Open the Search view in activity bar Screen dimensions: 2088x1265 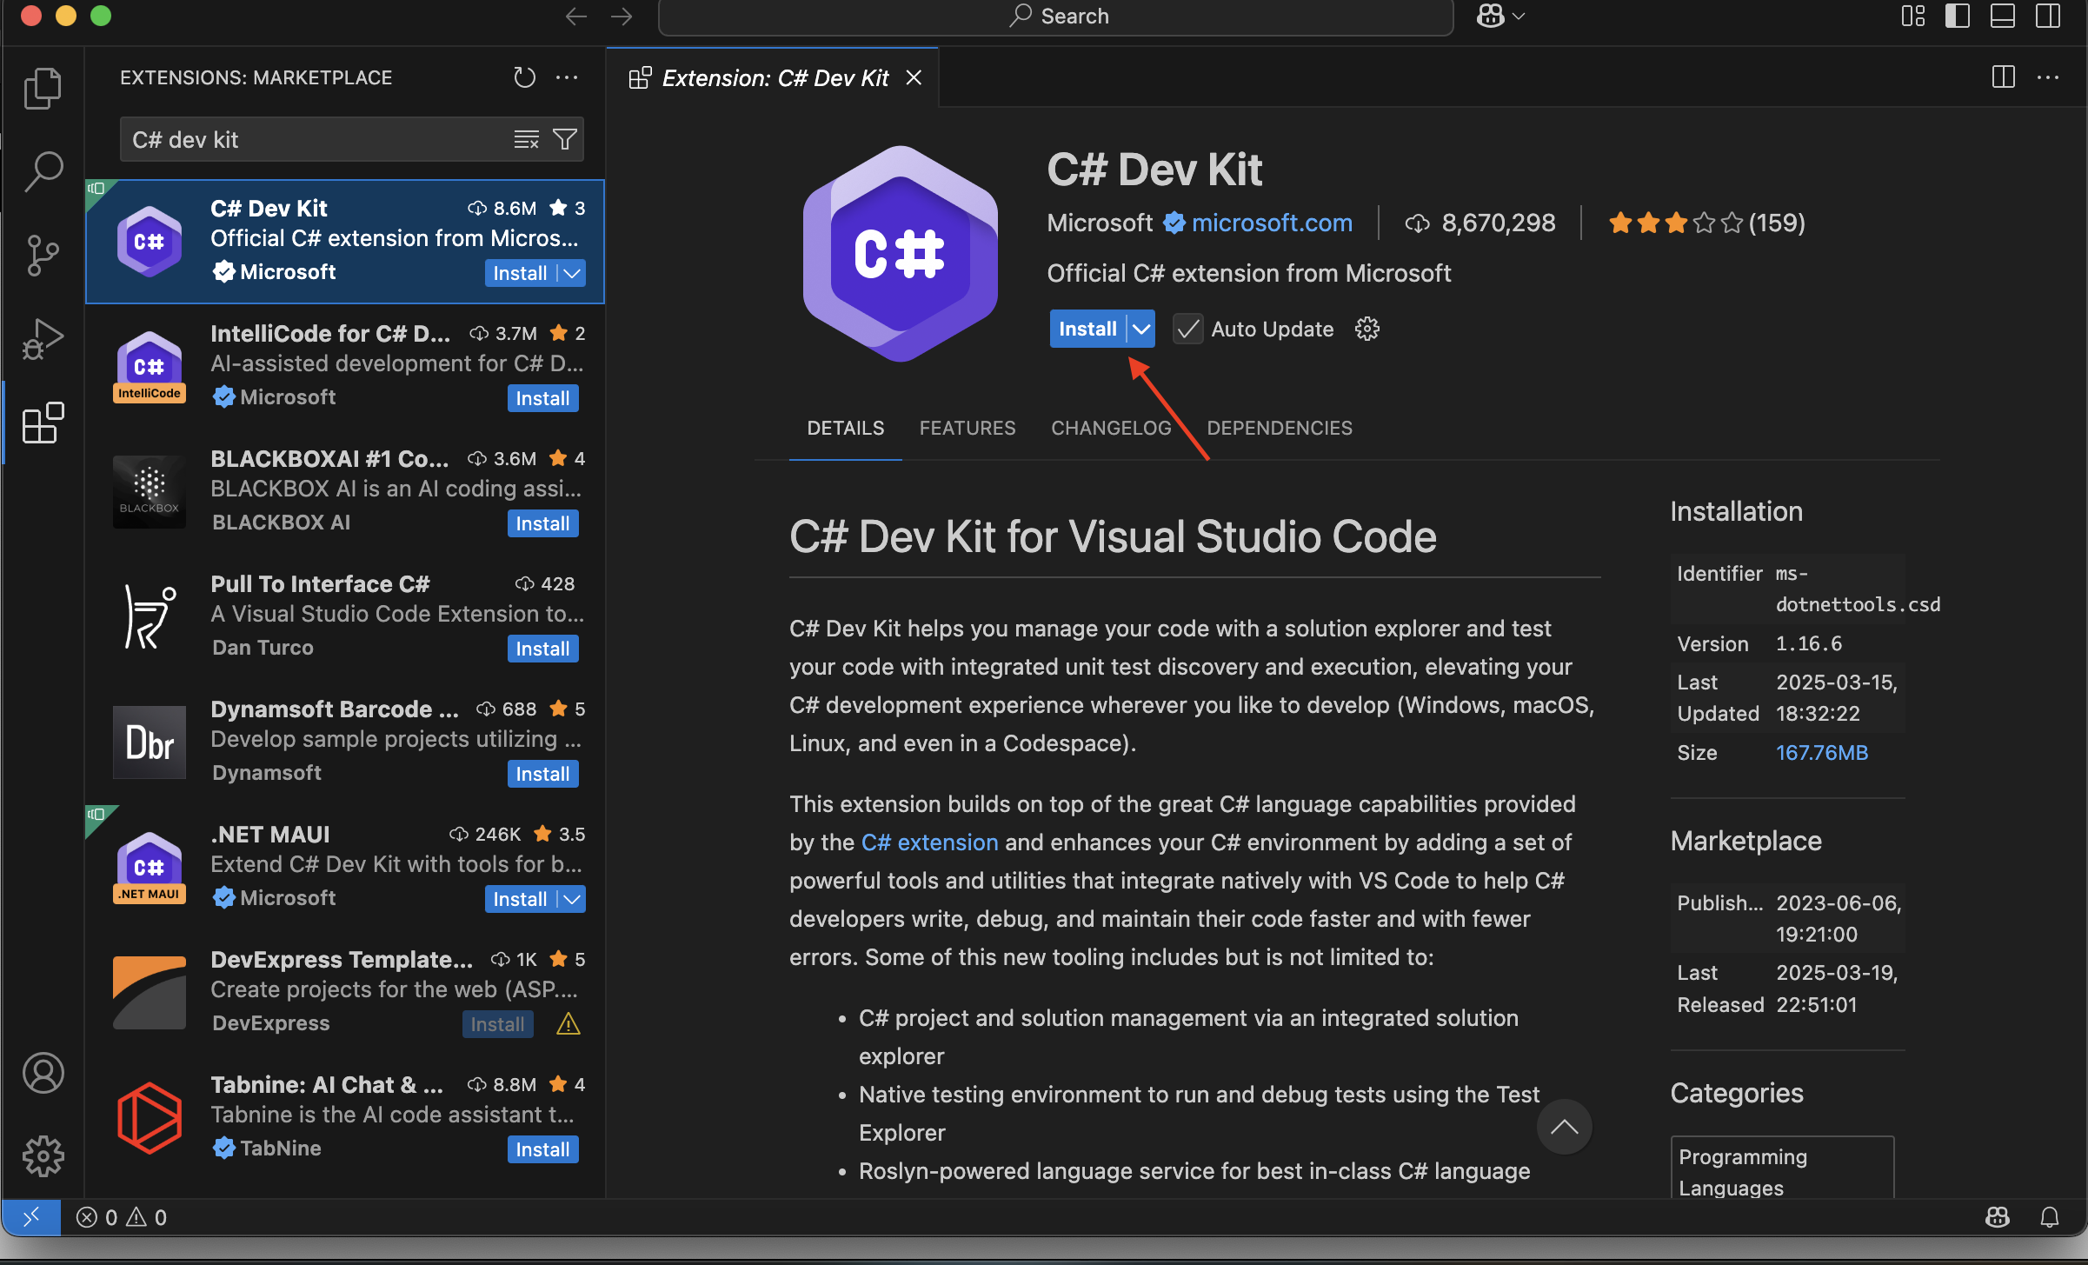coord(43,172)
